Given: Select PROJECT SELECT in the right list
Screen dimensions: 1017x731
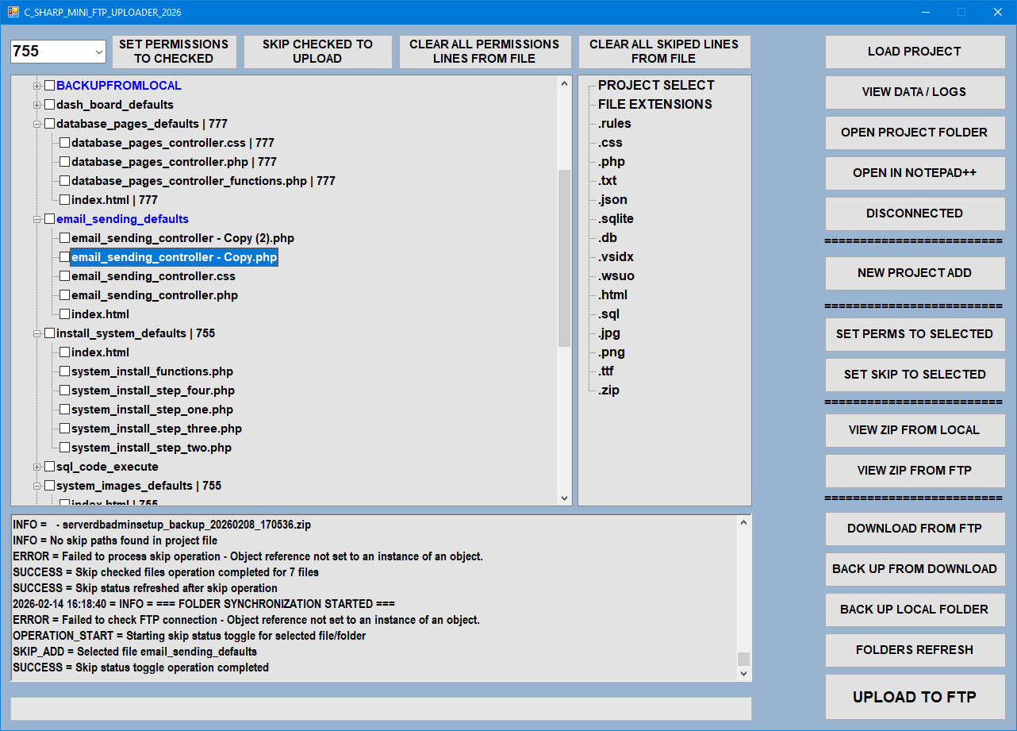Looking at the screenshot, I should click(x=656, y=86).
